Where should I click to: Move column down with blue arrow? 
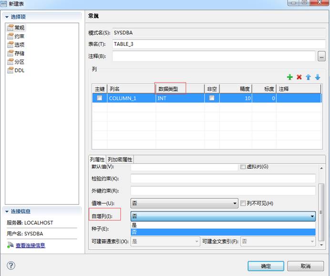(x=318, y=77)
